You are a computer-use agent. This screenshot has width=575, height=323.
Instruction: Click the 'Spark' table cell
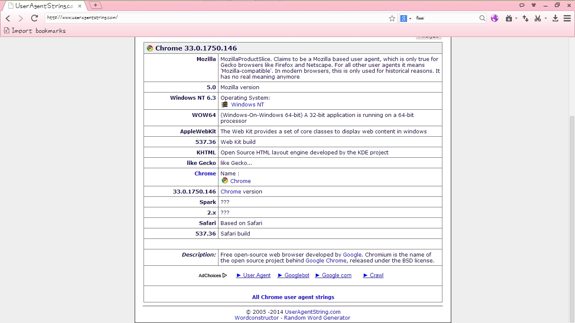tap(181, 202)
